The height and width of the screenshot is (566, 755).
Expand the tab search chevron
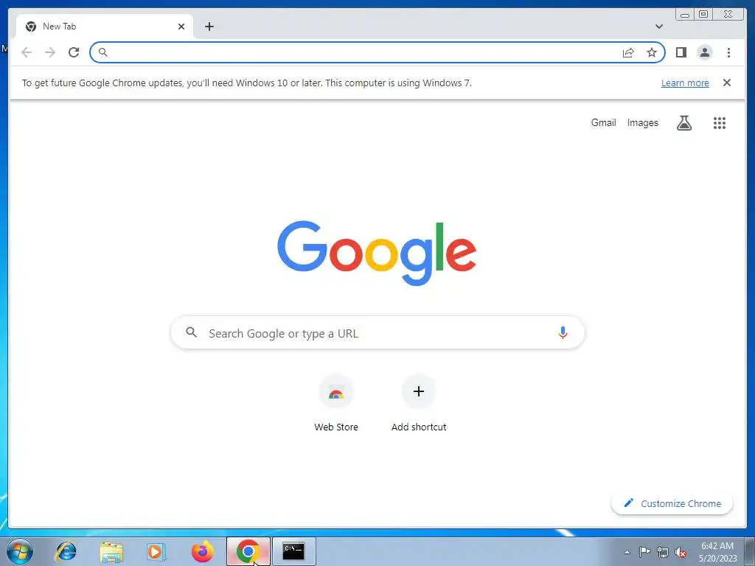click(659, 27)
